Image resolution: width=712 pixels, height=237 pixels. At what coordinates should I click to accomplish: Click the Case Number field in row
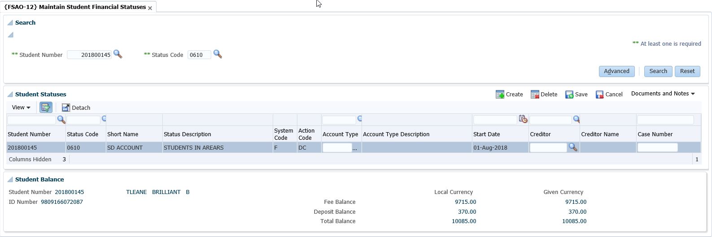pos(657,147)
